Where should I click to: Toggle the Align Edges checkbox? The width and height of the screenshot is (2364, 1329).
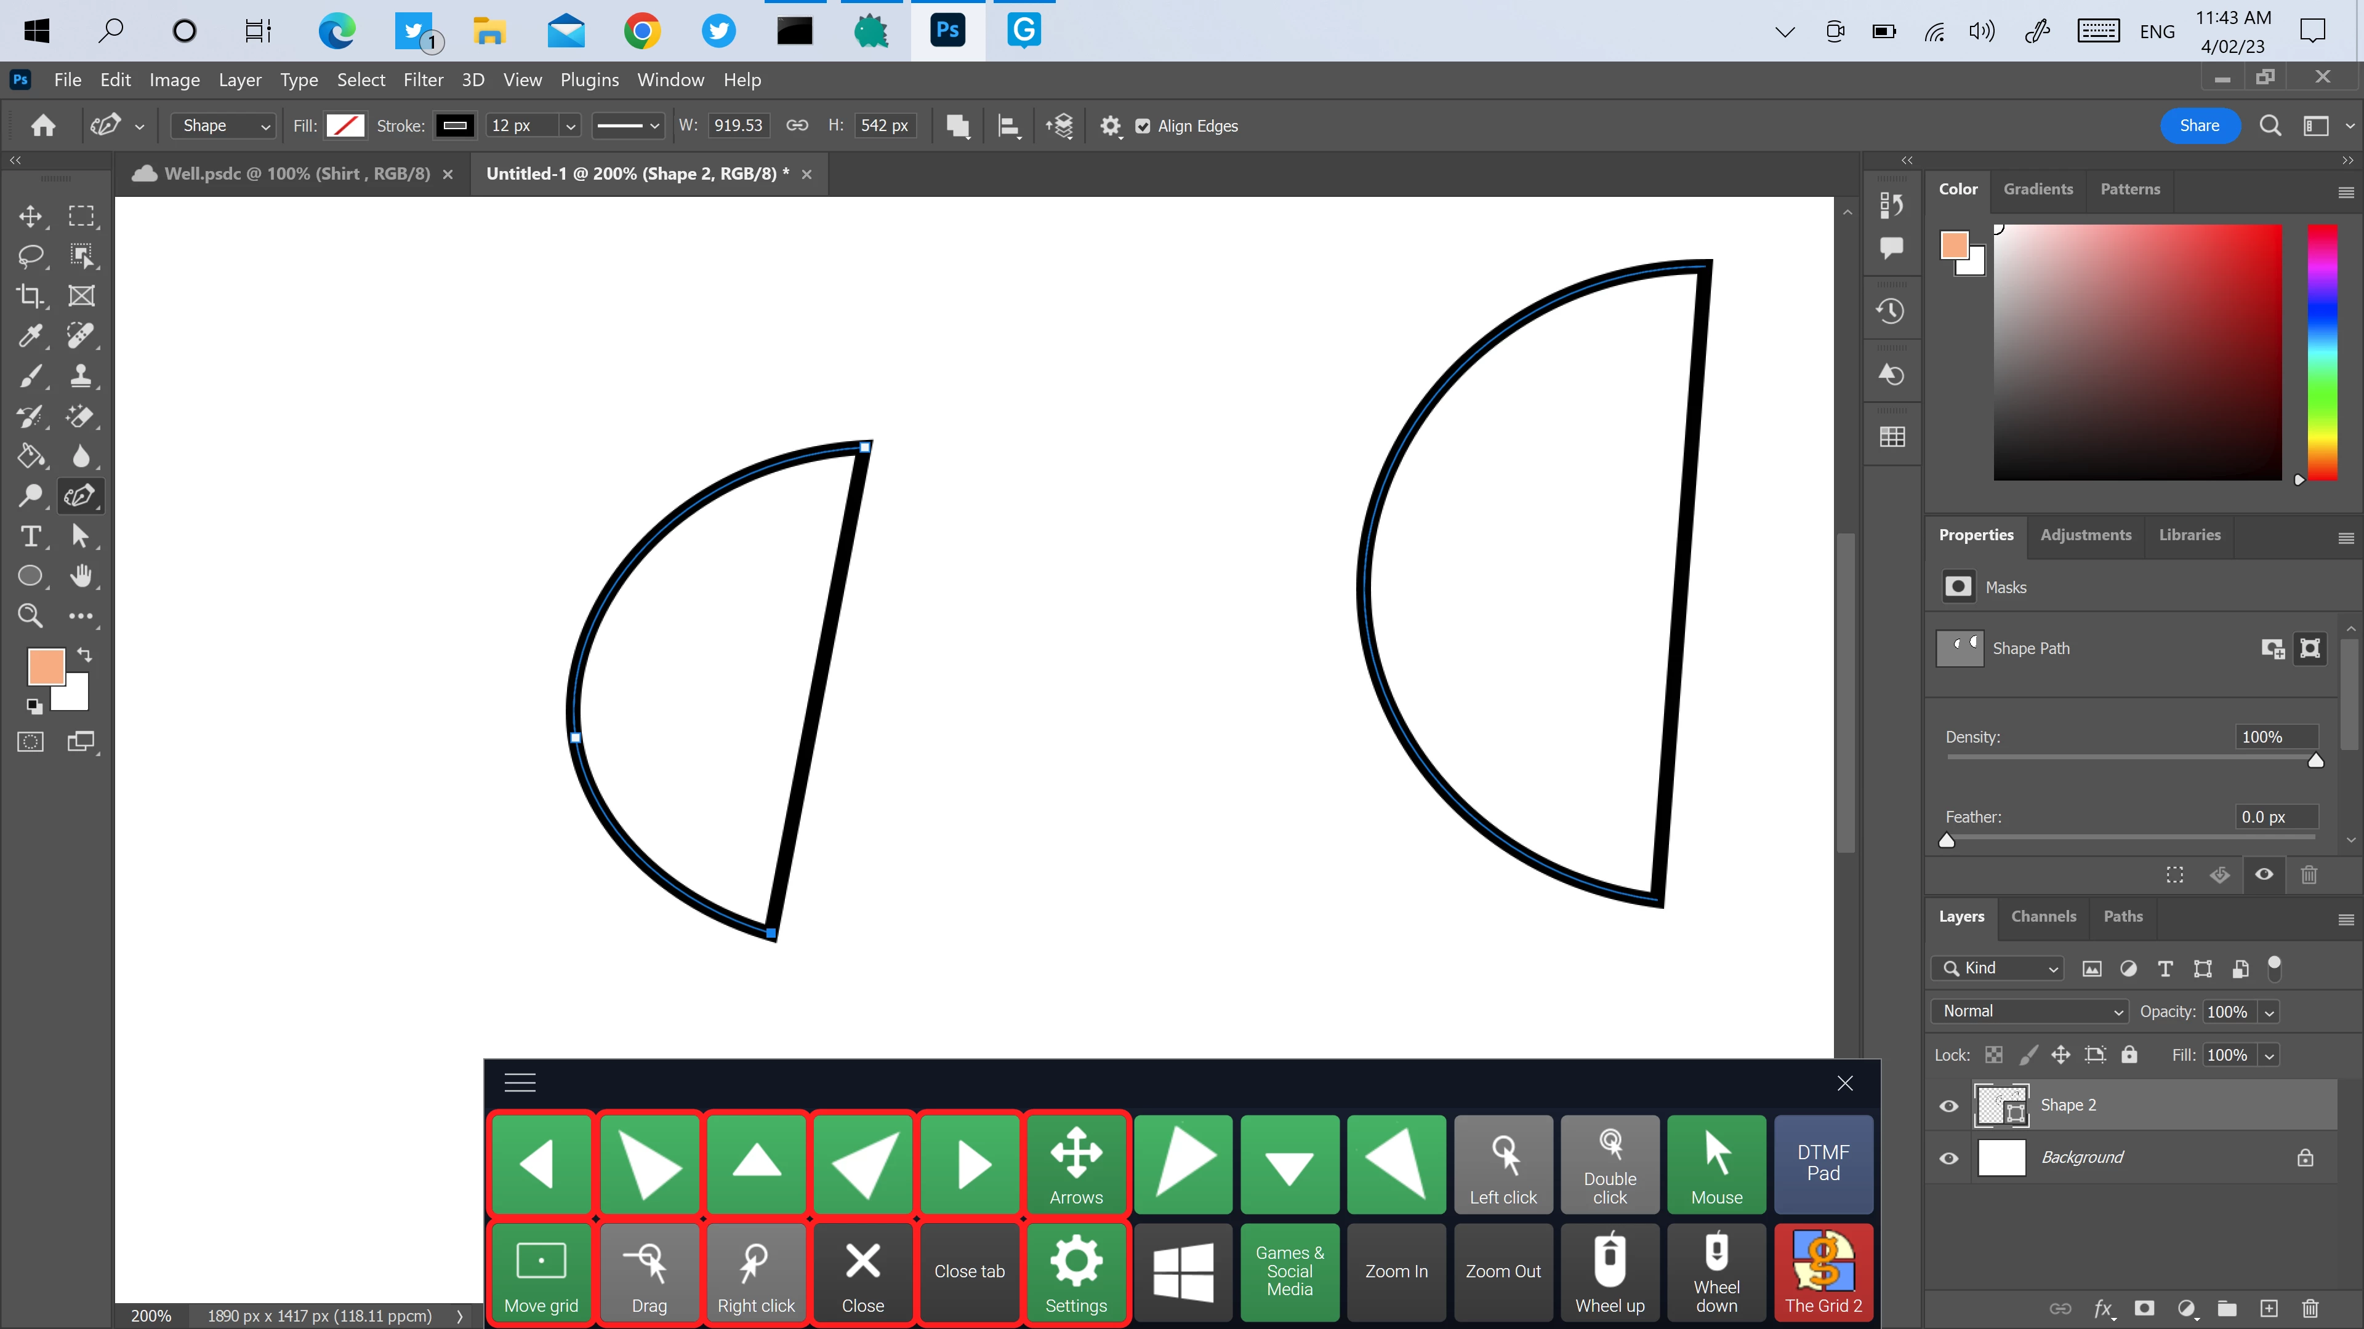click(x=1143, y=127)
